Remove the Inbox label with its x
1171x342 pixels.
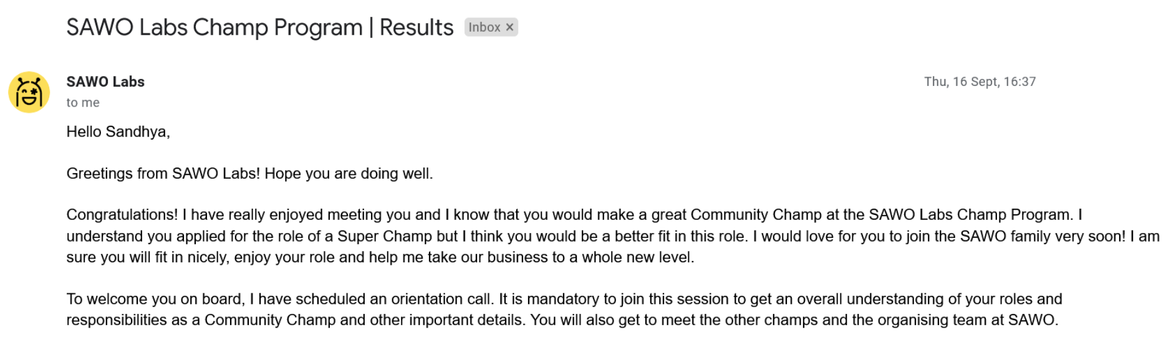click(x=509, y=27)
